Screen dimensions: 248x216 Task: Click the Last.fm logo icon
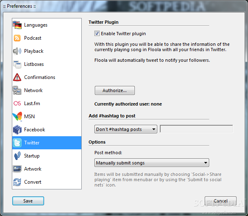click(x=17, y=103)
